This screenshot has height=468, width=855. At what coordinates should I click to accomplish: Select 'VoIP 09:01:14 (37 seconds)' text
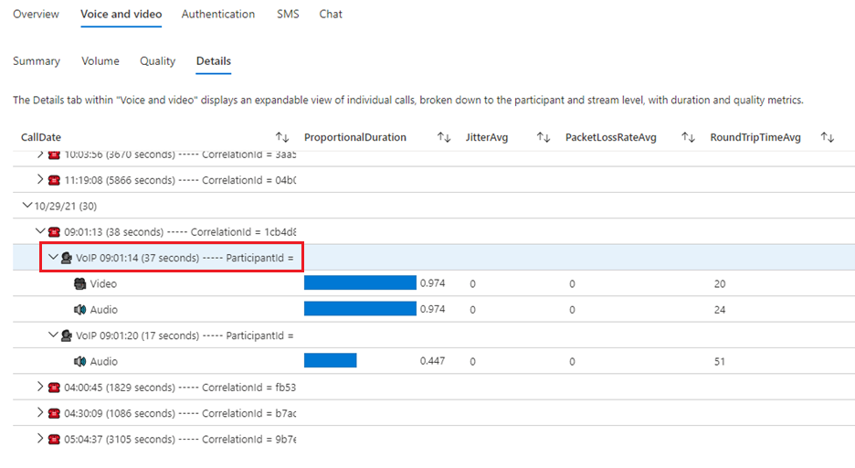tap(137, 258)
